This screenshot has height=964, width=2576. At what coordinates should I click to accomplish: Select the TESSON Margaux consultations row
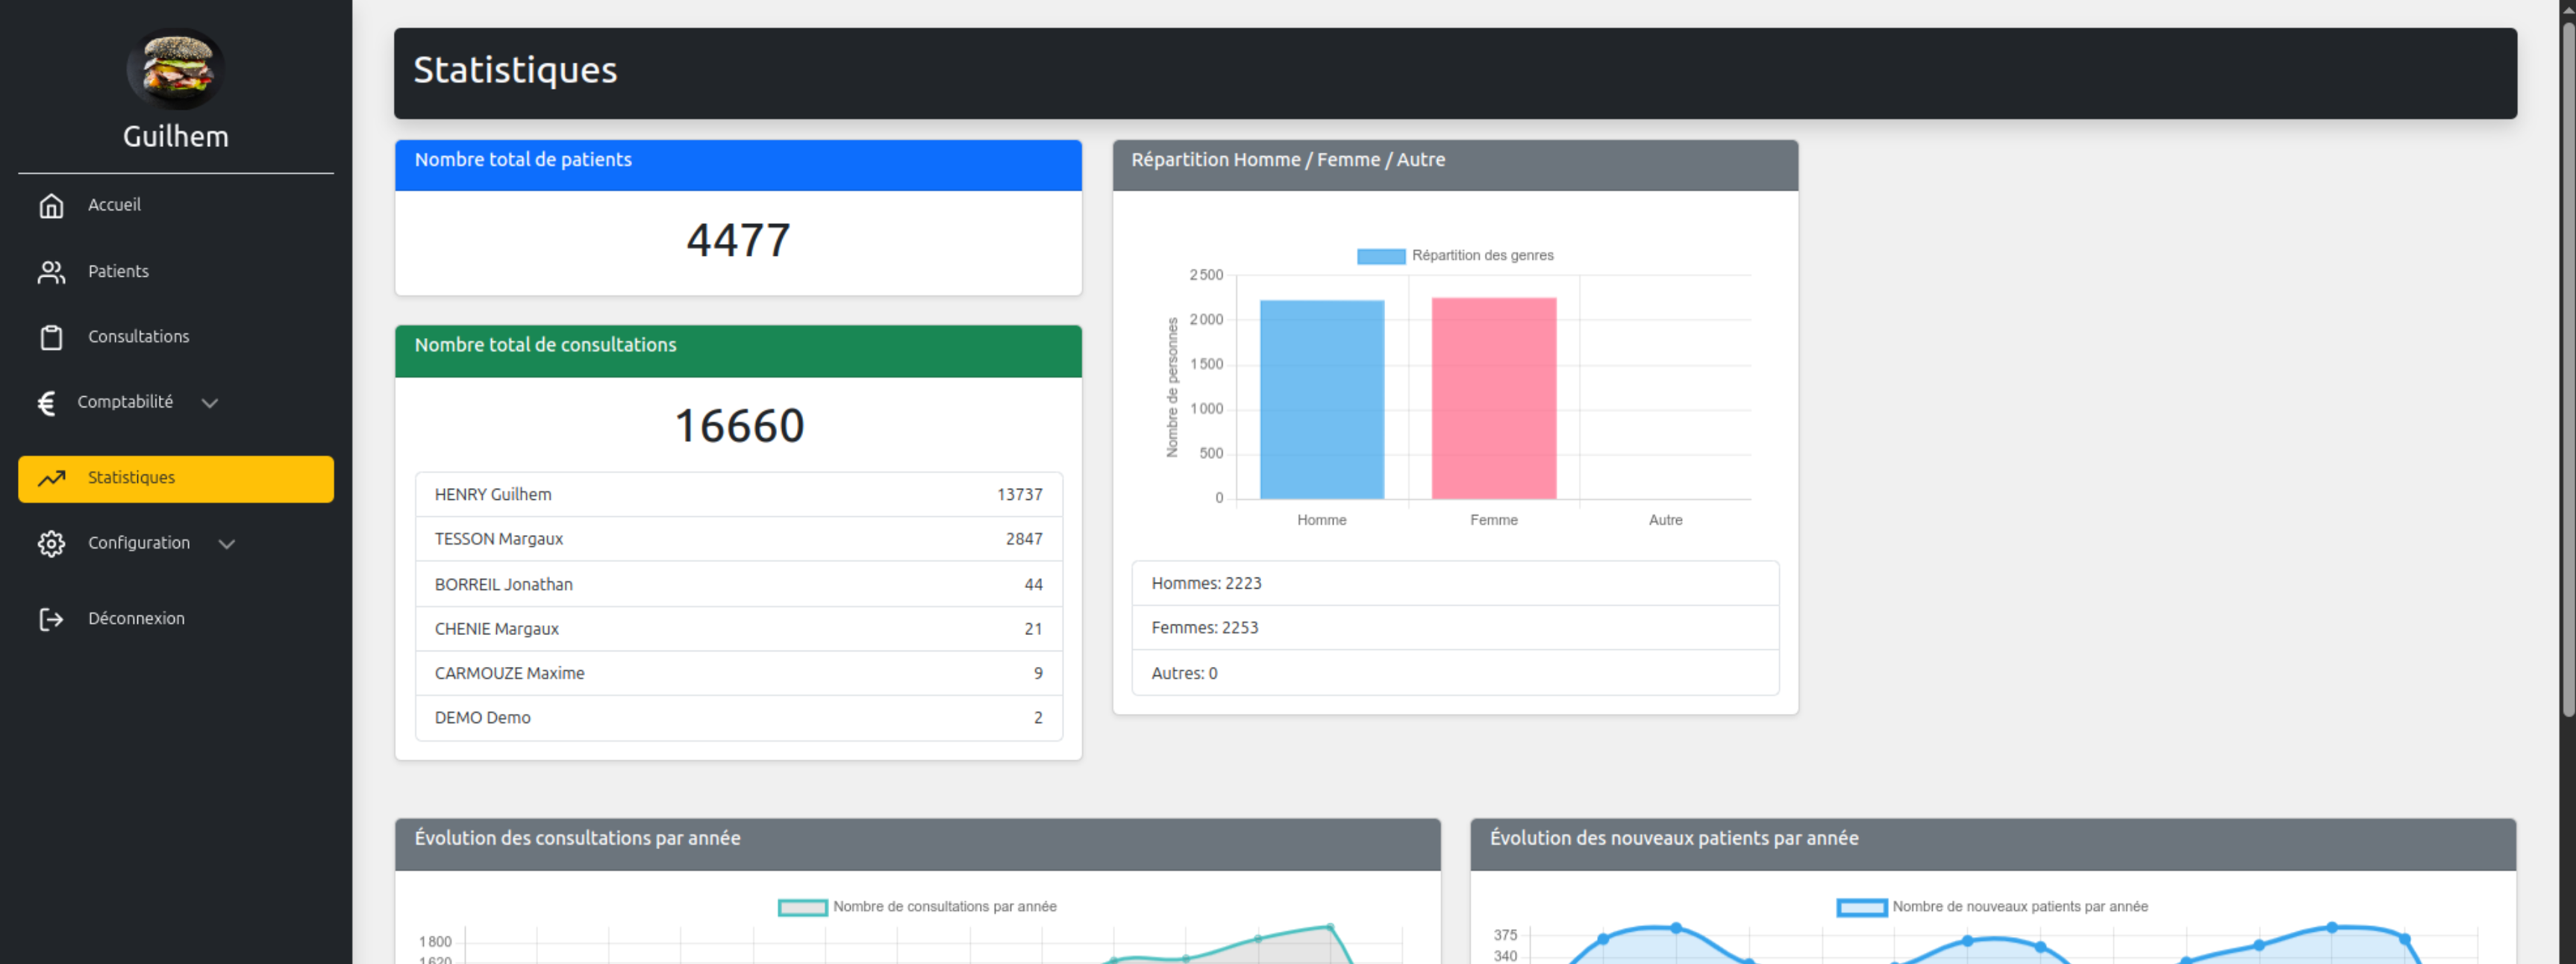click(738, 539)
